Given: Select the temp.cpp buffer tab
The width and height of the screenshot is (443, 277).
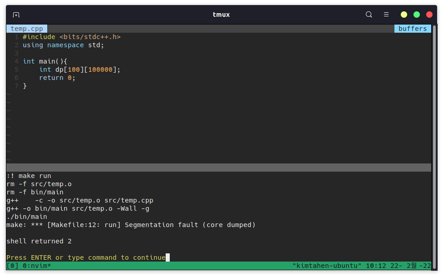Looking at the screenshot, I should coord(27,29).
